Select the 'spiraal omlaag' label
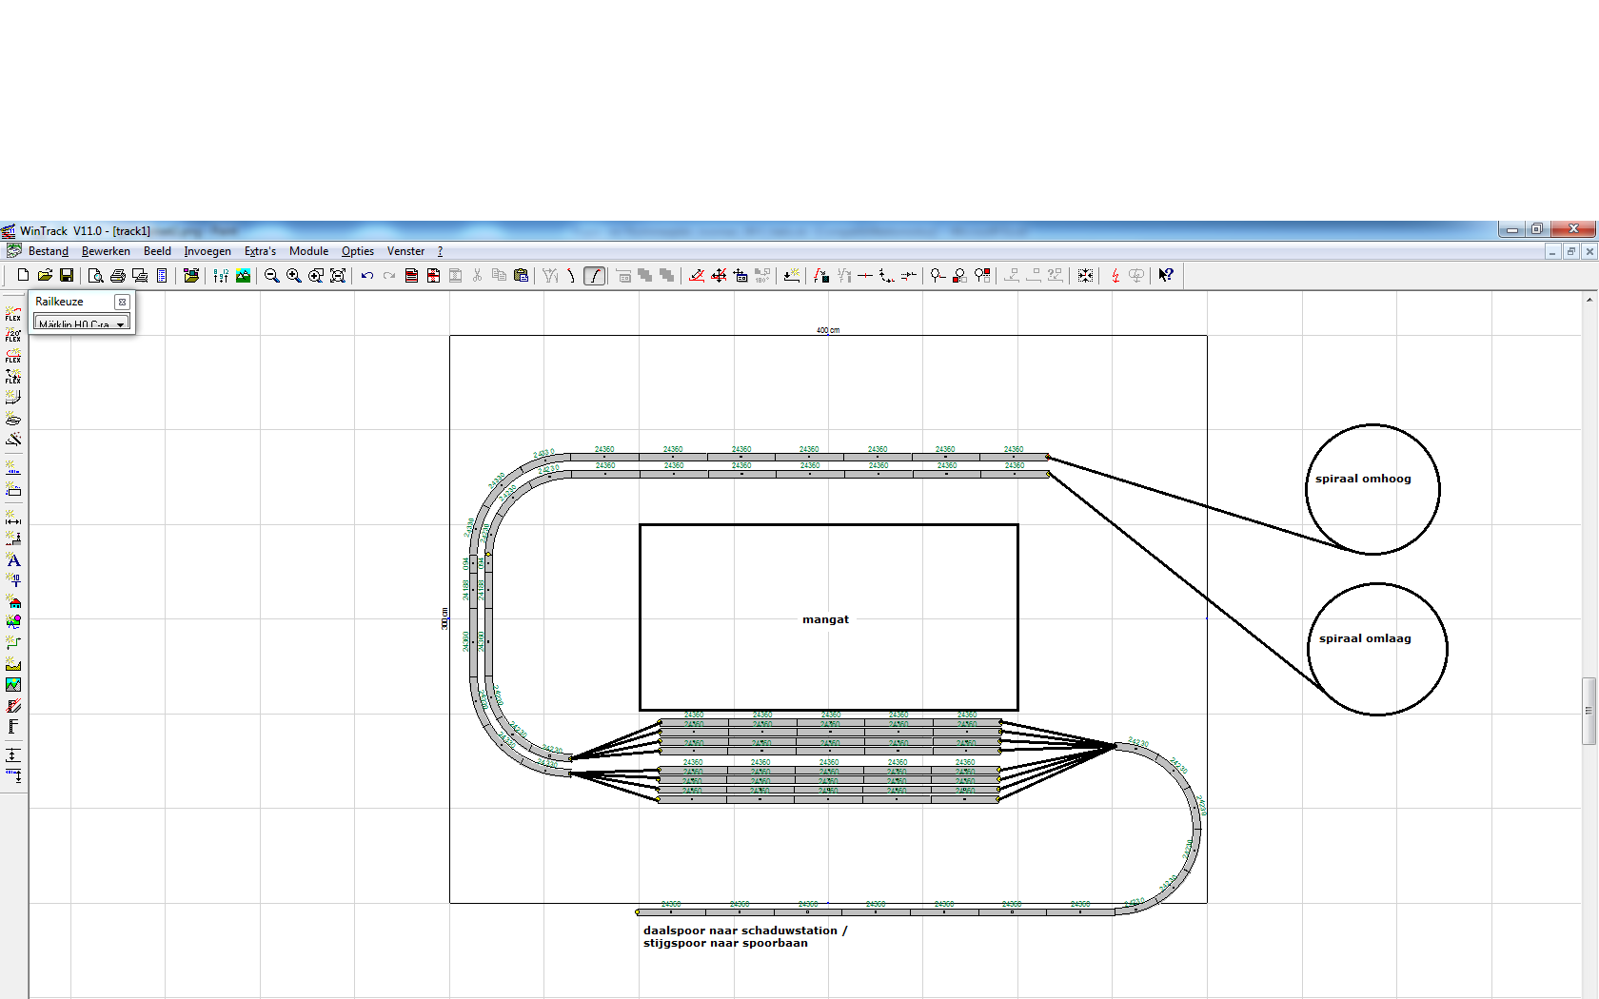 1365,638
